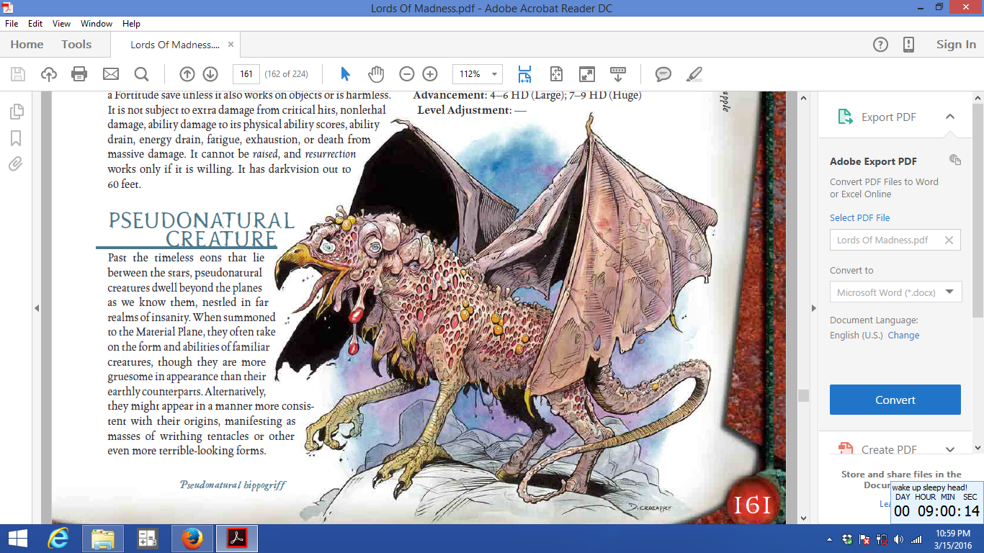Viewport: 984px width, 553px height.
Task: Click the upload to cloud icon
Action: coord(48,74)
